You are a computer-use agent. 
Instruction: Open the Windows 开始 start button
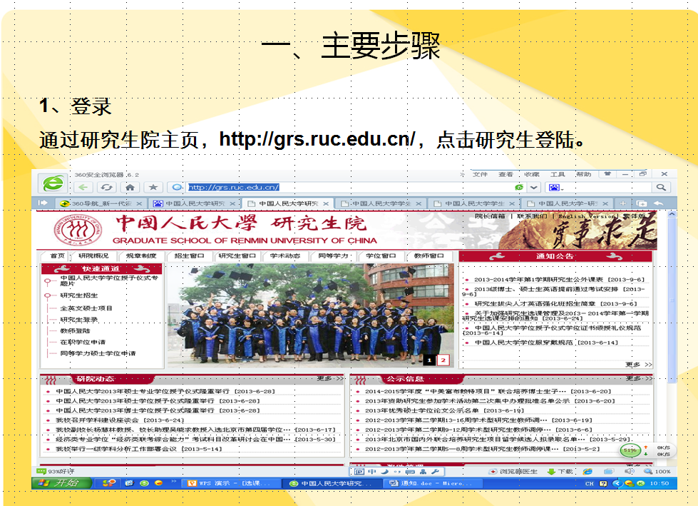61,483
